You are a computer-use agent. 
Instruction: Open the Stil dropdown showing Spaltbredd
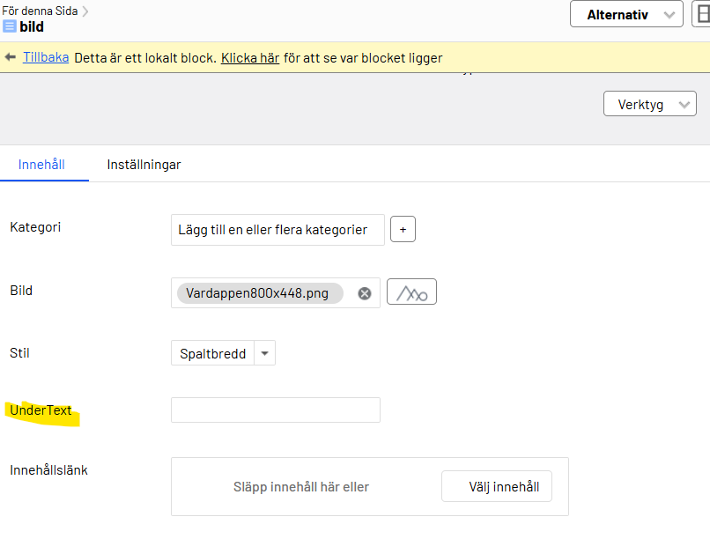coord(223,353)
